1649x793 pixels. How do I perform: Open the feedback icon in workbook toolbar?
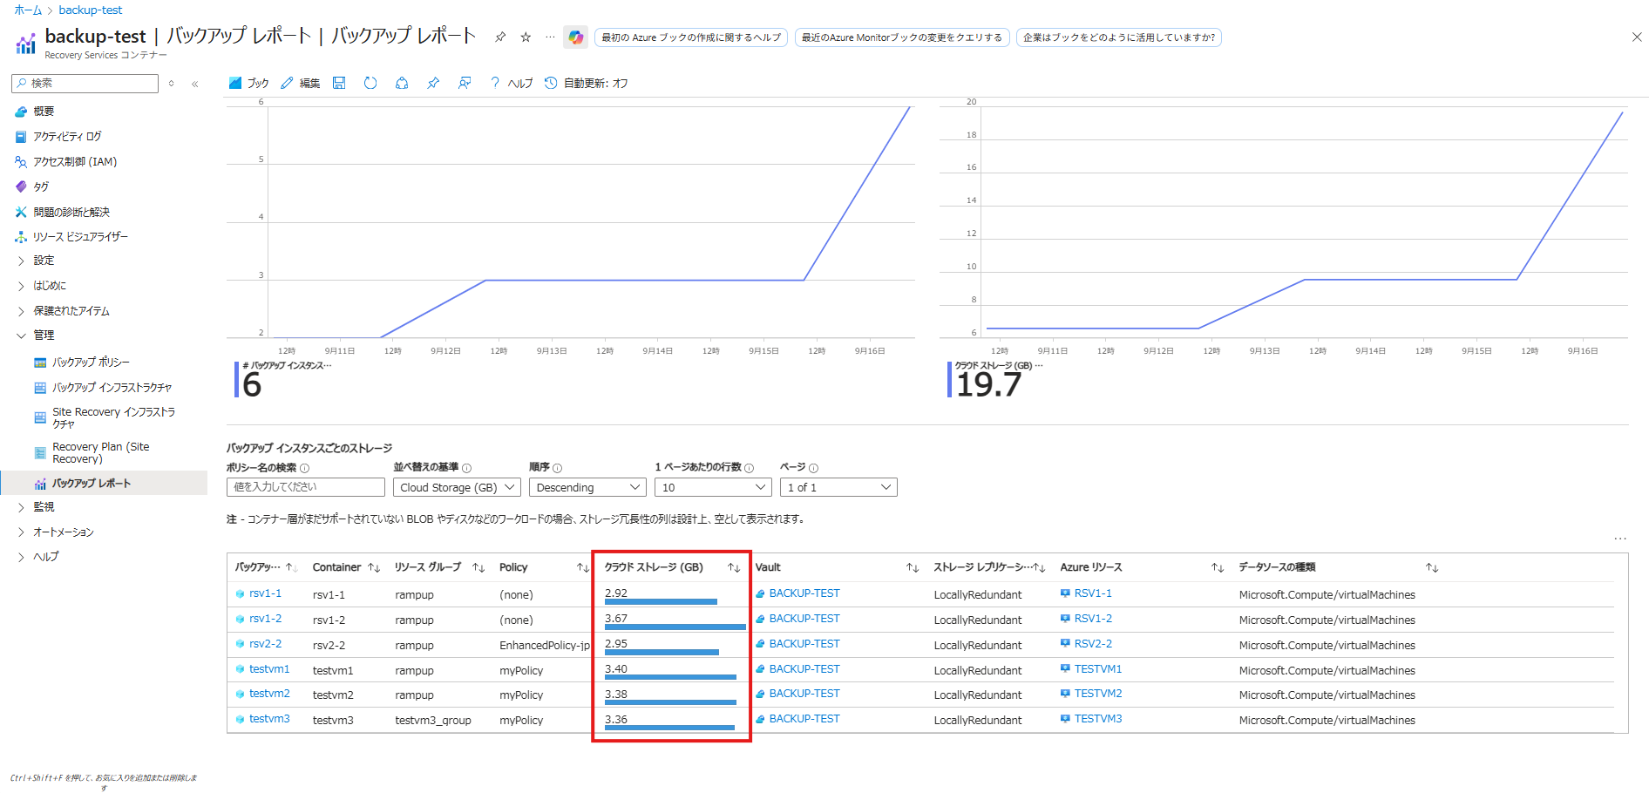pos(465,83)
